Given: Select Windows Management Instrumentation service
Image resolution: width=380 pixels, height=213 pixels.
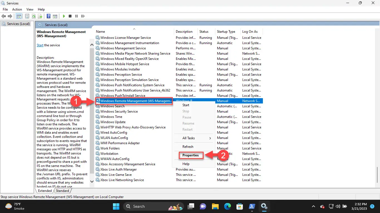Looking at the screenshot, I should point(179,43).
